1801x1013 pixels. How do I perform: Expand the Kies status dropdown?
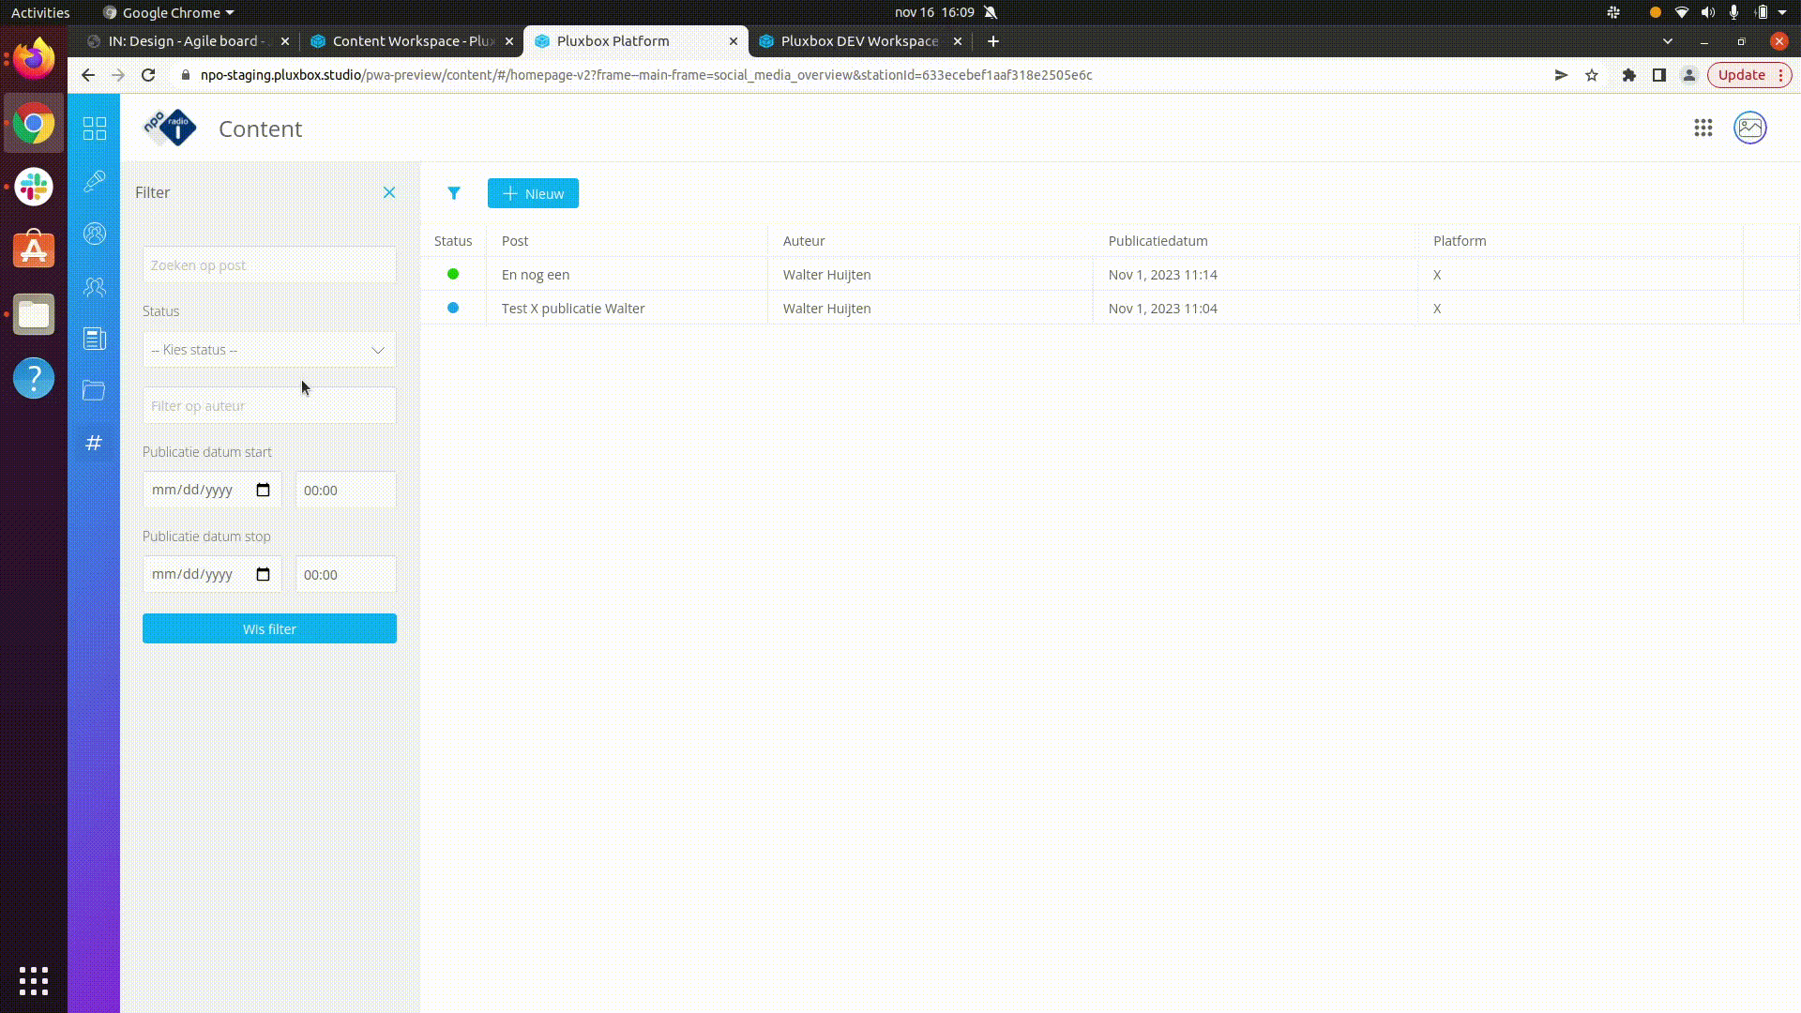(x=269, y=350)
